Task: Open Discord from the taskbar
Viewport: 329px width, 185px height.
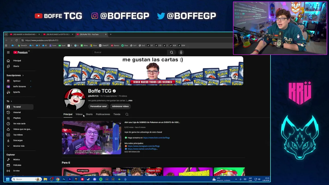Action: (x=95, y=179)
